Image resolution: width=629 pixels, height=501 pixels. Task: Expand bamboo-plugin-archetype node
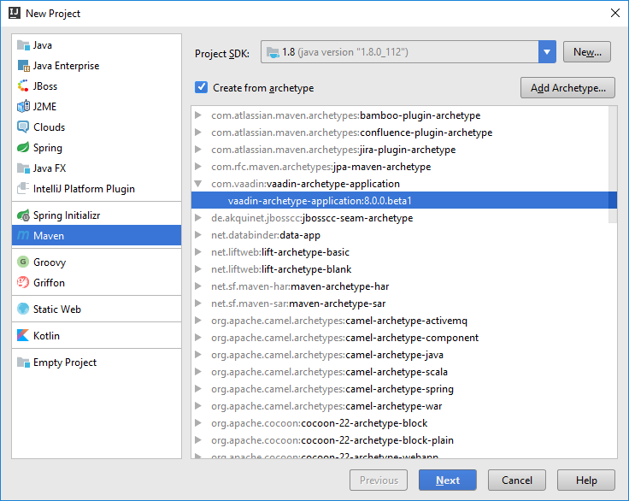click(x=197, y=115)
